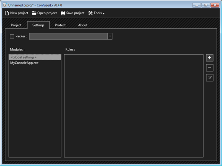Viewport: 222px width, 166px height.
Task: Open the Protect! tab
Action: pyautogui.click(x=60, y=25)
